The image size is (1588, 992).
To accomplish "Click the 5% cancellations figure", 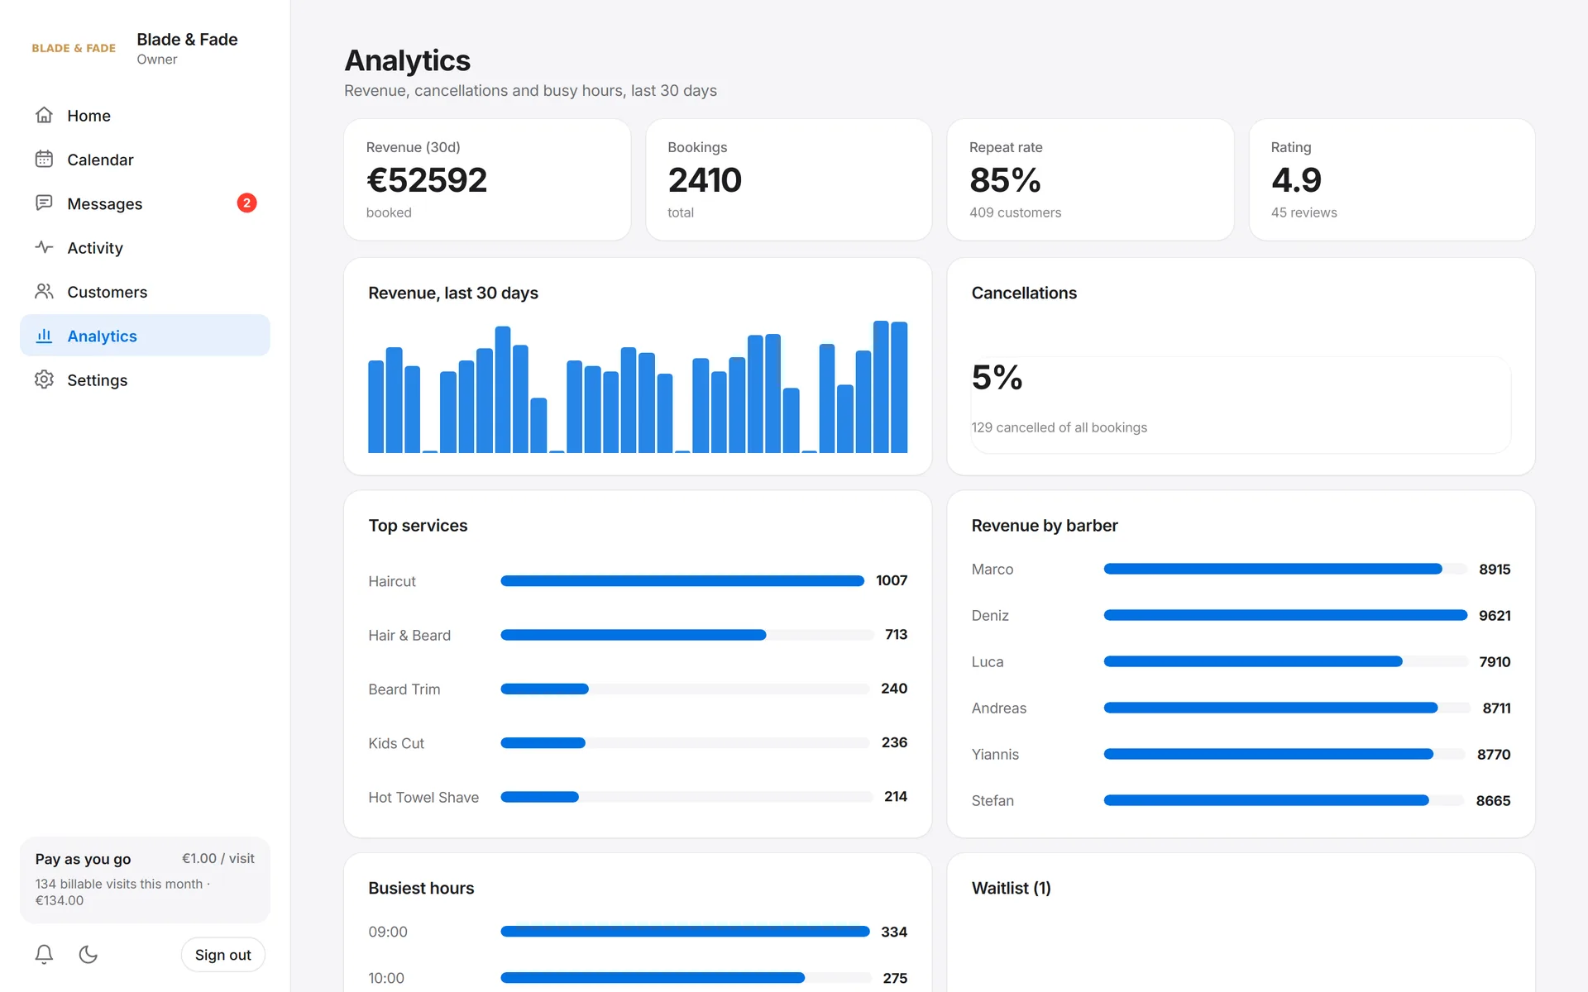I will click(x=997, y=378).
